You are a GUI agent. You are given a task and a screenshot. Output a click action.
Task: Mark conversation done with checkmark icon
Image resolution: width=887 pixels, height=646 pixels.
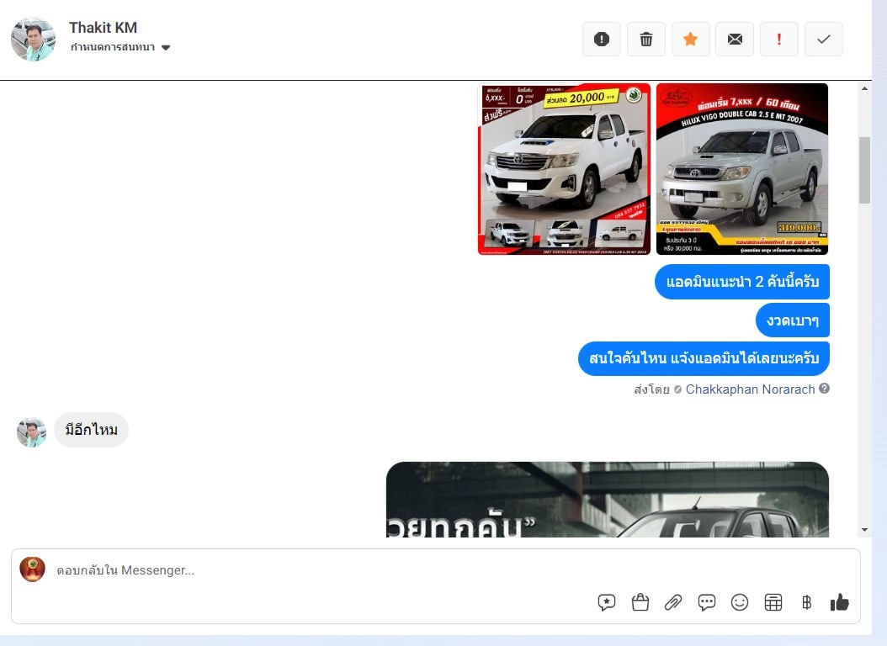(x=824, y=39)
